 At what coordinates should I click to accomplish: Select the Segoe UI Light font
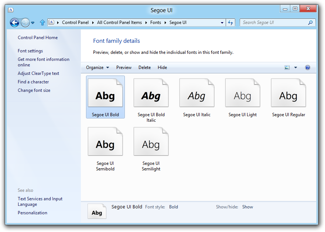[243, 97]
